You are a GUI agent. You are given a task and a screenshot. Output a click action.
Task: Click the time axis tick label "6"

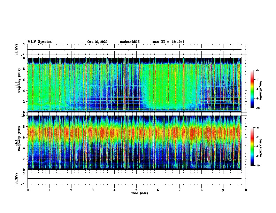click(158, 190)
